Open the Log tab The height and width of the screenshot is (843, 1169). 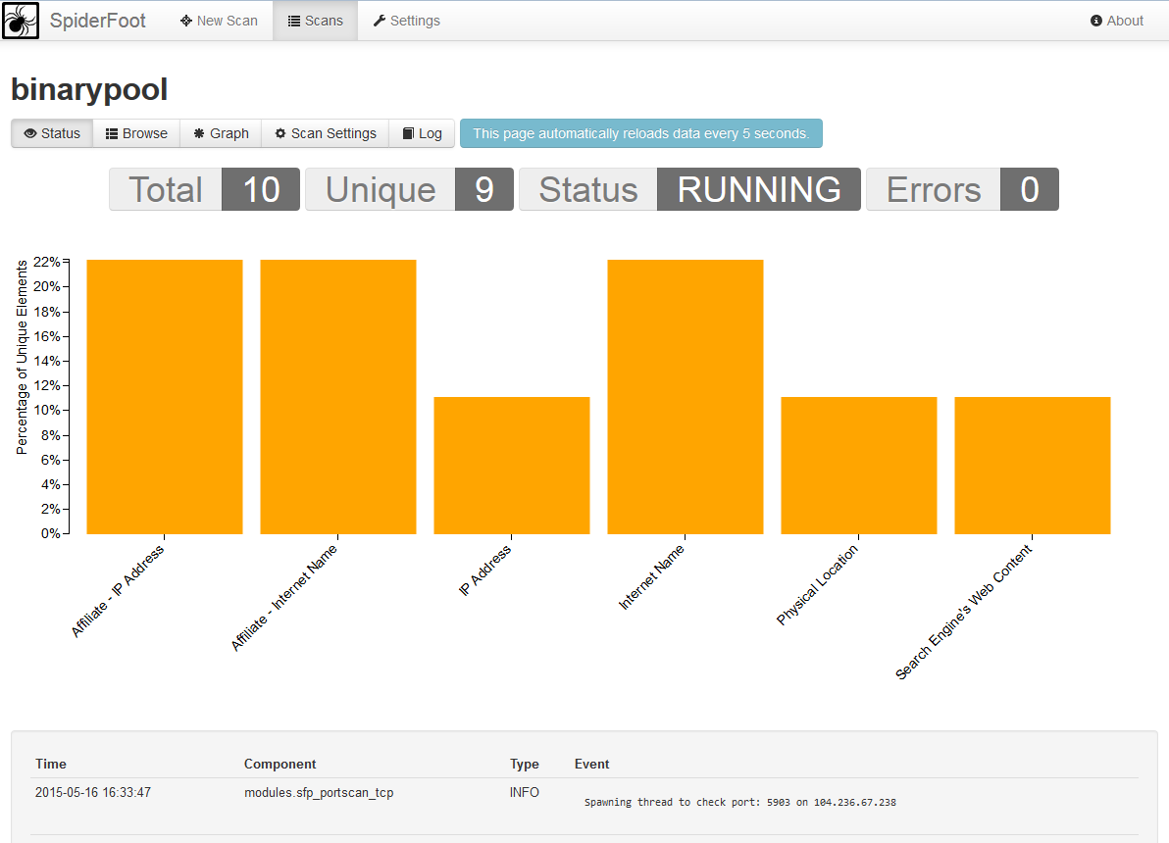422,133
